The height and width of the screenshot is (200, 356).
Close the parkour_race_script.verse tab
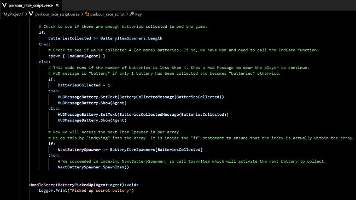(57, 5)
